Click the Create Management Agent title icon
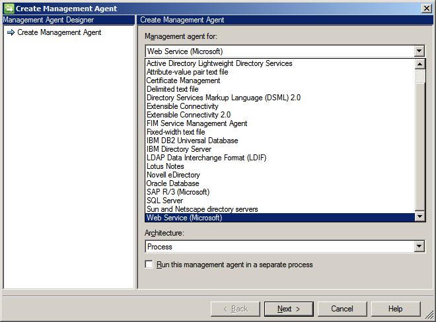436x322 pixels. (9, 9)
